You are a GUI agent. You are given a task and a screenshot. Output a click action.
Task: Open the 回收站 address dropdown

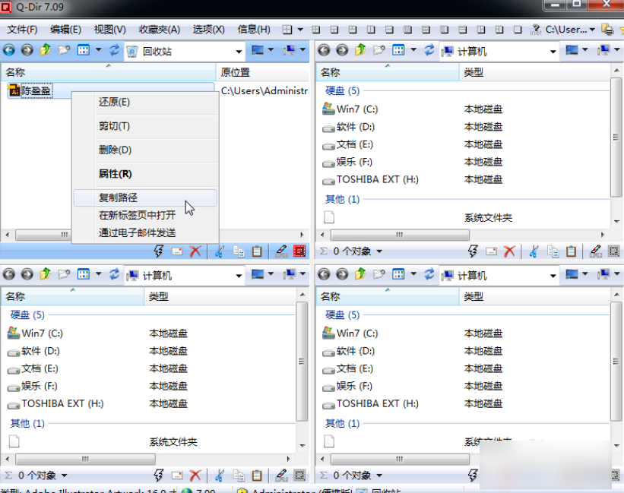(x=239, y=52)
